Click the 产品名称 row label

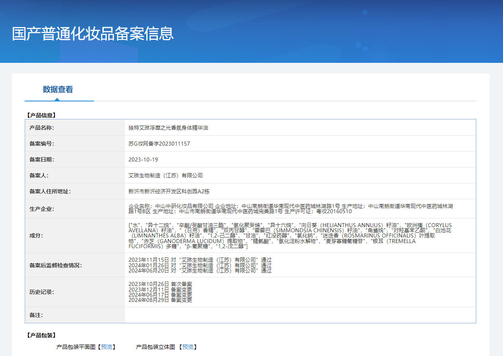[42, 128]
